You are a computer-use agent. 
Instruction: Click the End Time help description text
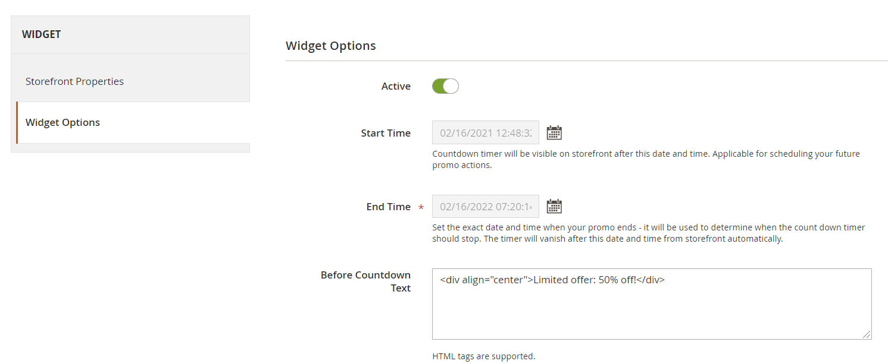[649, 233]
